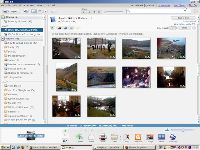The height and width of the screenshot is (150, 200).
Task: Open the Picture menu
Action: pos(30,6)
